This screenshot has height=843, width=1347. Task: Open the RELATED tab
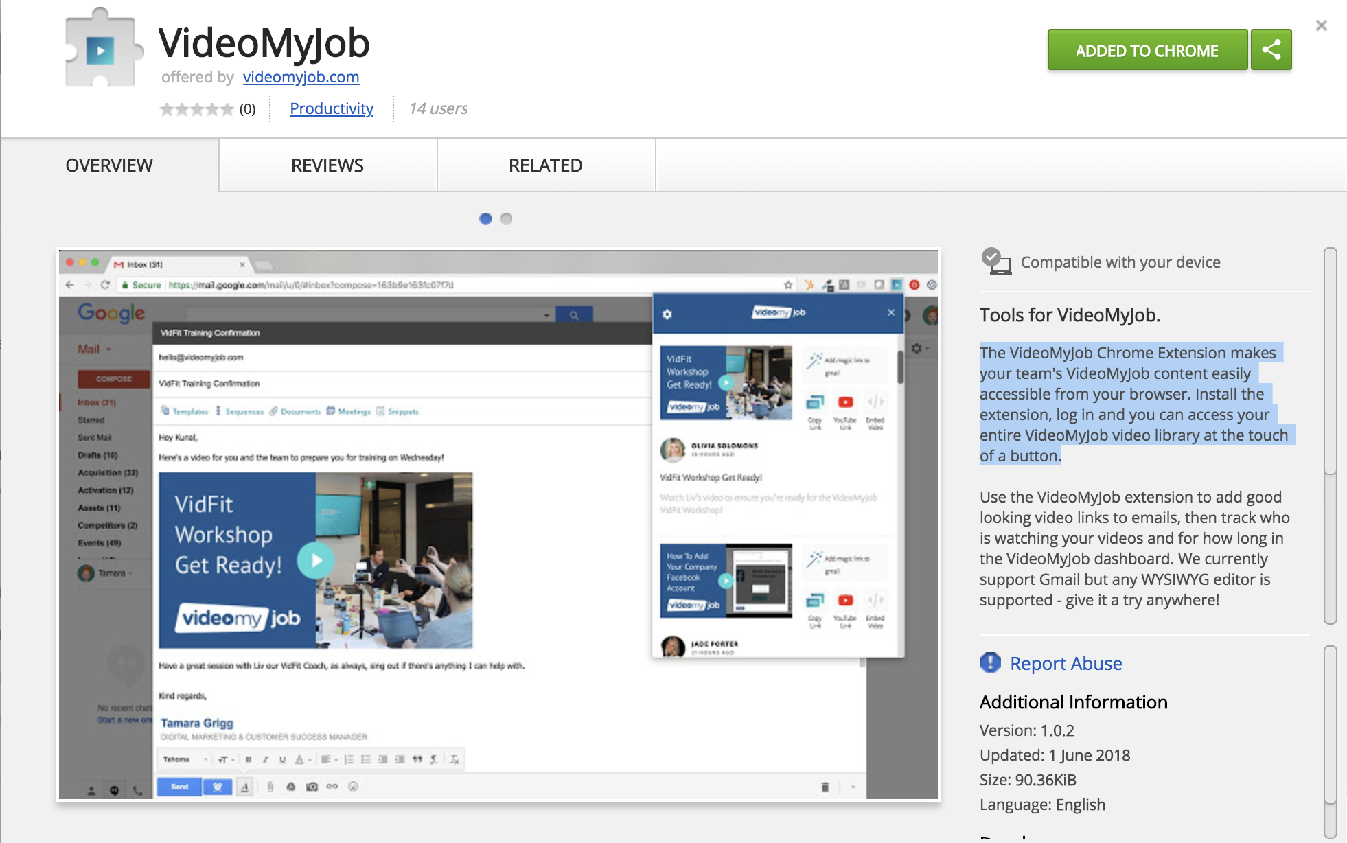544,165
